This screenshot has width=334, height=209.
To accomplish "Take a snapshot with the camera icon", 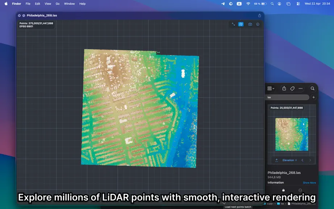I will pyautogui.click(x=250, y=24).
